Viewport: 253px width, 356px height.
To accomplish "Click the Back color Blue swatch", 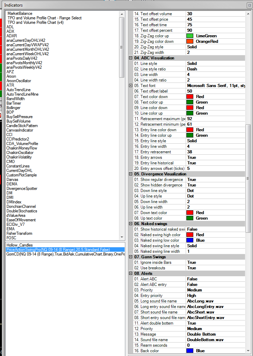I will [x=190, y=351].
